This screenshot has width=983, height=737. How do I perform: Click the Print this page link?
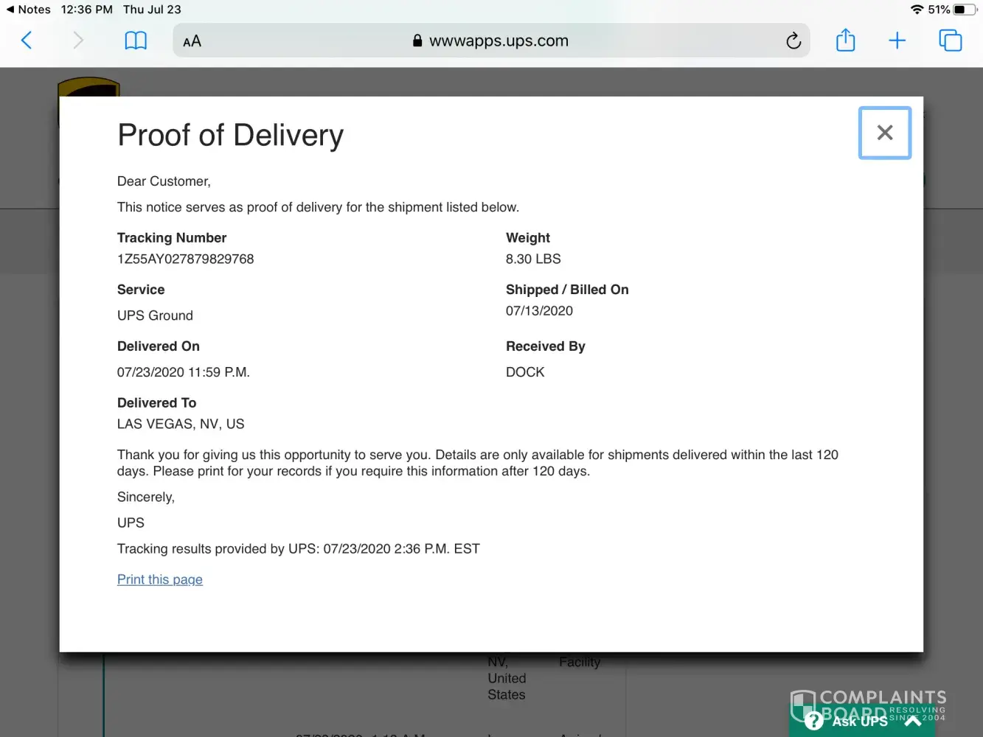(160, 579)
